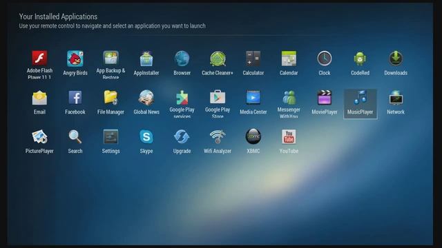Open XBMC media app

[x=253, y=142]
